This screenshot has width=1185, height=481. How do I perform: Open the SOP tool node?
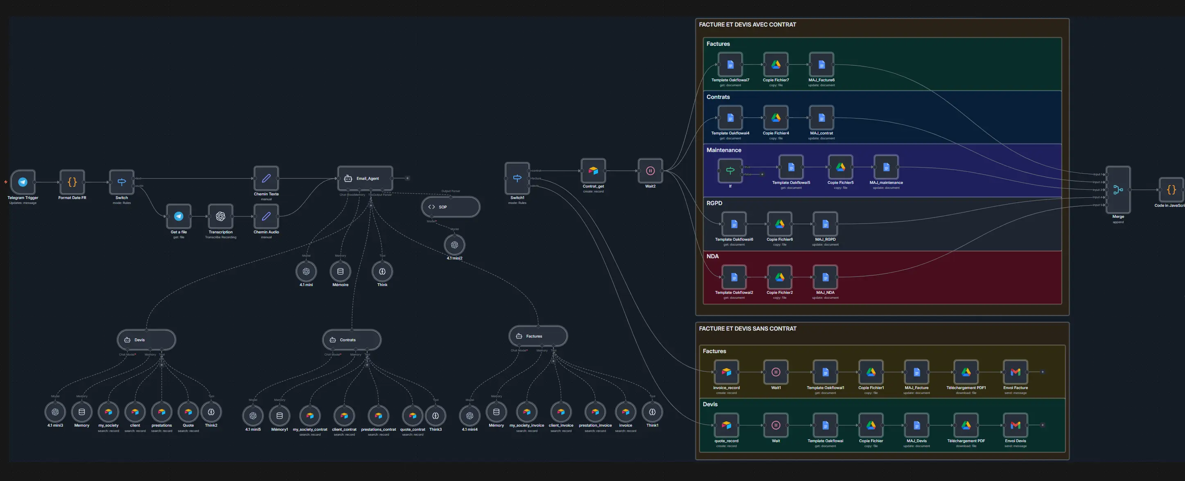[x=450, y=207]
